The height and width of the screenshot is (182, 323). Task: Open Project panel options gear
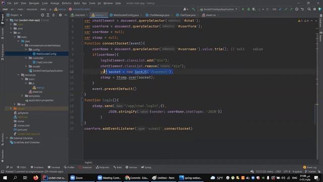(x=61, y=15)
